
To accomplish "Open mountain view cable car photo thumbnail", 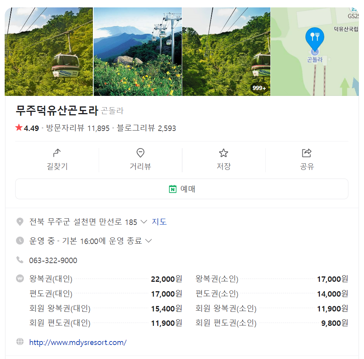I will [138, 51].
